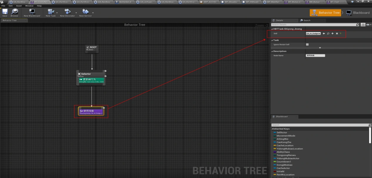372x178 pixels.
Task: Click the Unreal Engine logo icon
Action: click(2, 2)
